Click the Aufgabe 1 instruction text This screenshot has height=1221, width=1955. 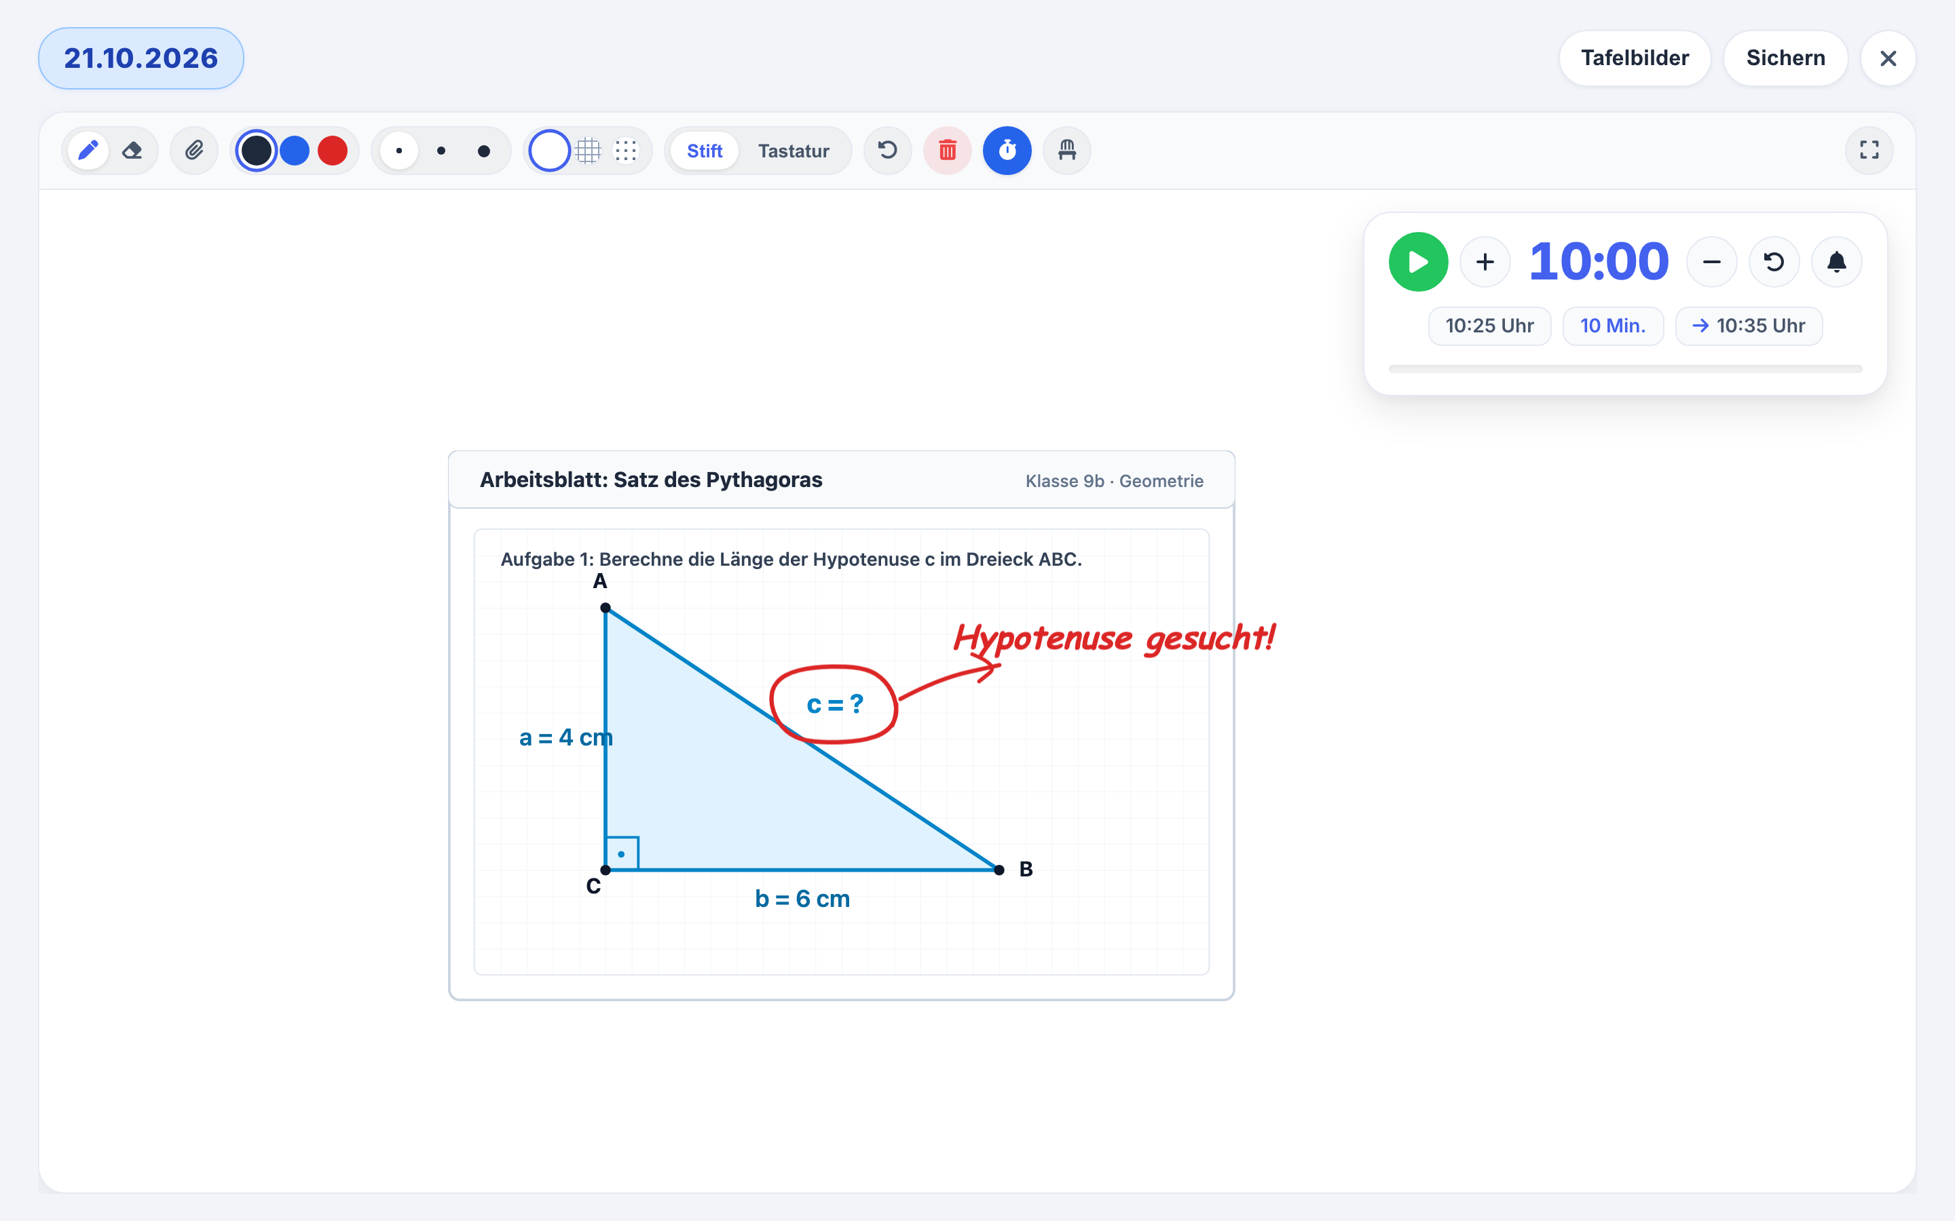tap(791, 559)
